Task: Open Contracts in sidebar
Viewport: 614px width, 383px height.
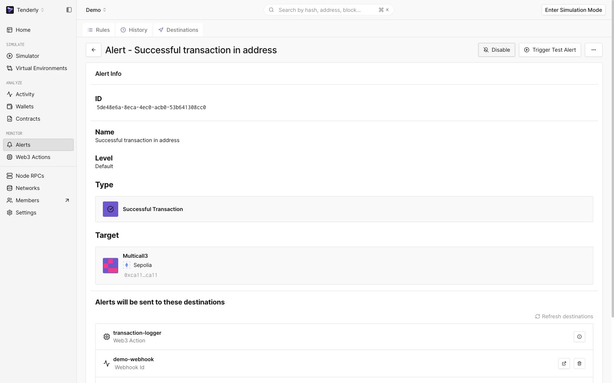Action: 38,119
